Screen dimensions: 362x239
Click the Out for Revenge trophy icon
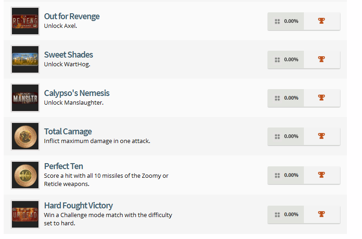tap(321, 21)
